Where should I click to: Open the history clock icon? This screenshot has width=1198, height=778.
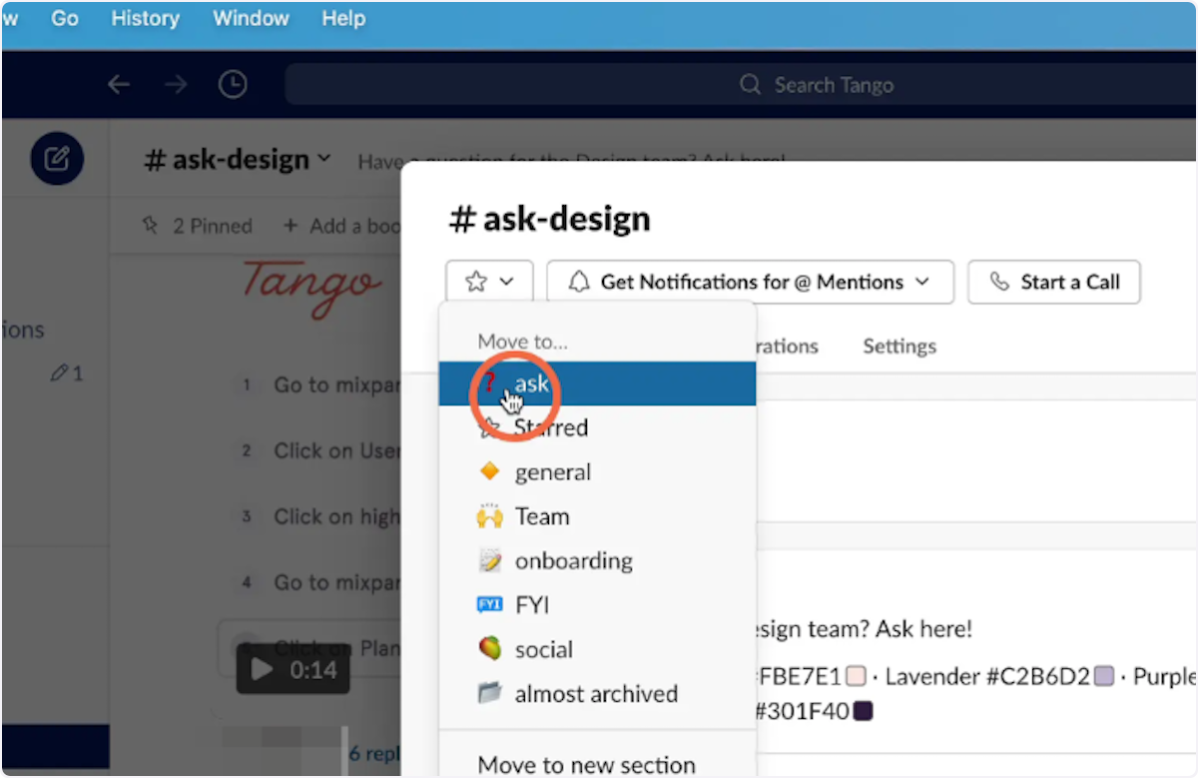click(x=233, y=85)
